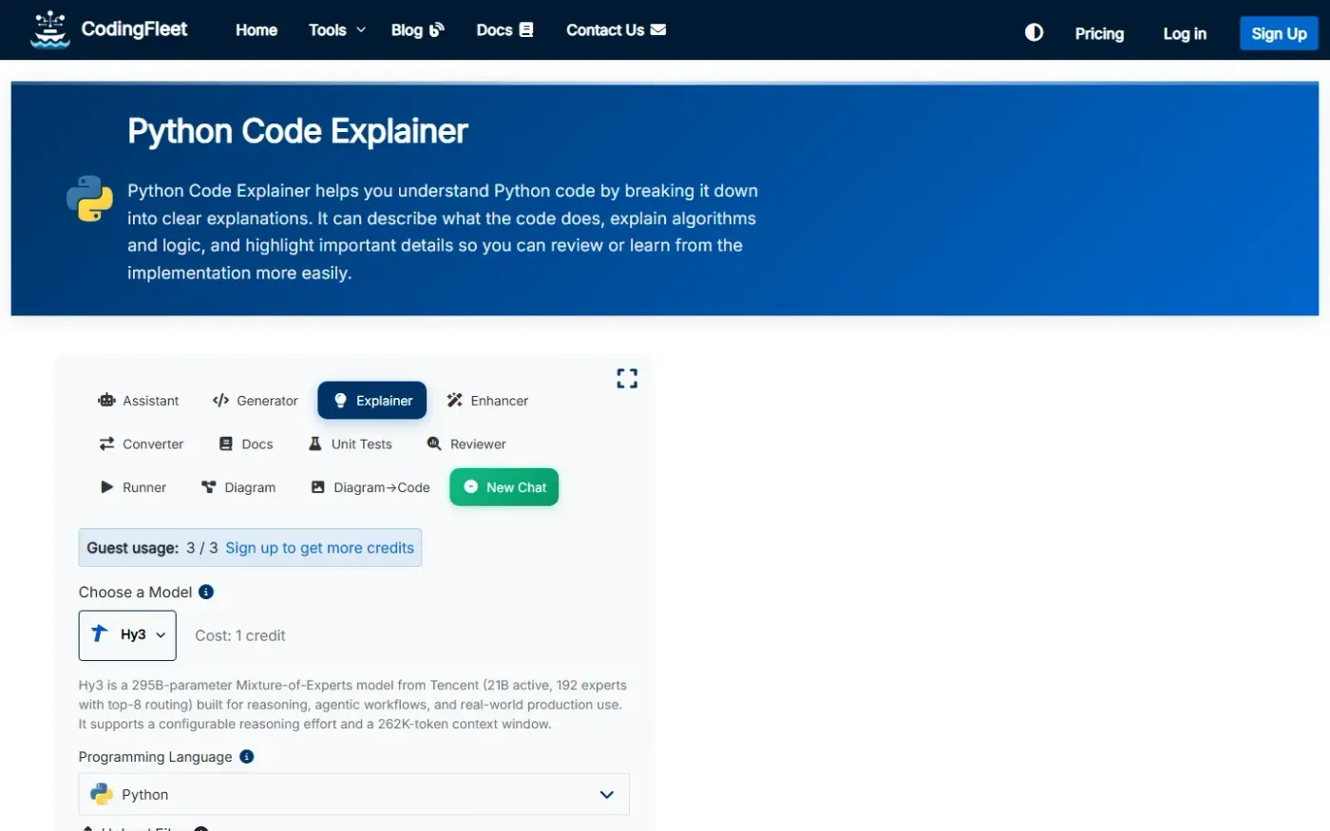Viewport: 1330px width, 831px height.
Task: Show Programming Language info tooltip
Action: tap(247, 757)
